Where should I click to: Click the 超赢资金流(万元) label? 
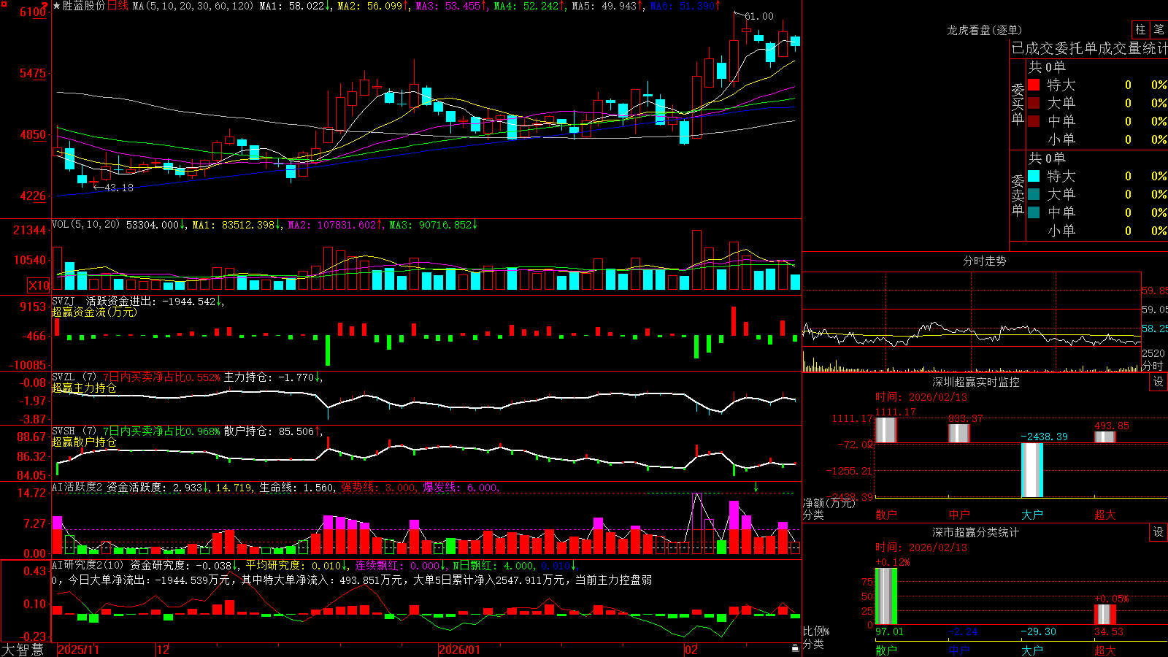tap(94, 312)
